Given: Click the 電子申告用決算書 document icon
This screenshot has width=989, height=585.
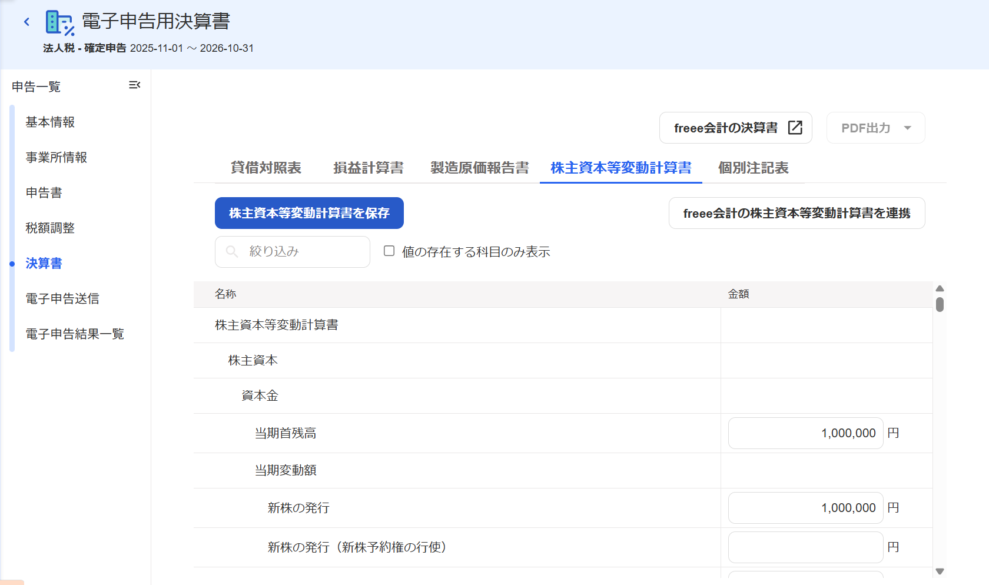Looking at the screenshot, I should 60,22.
